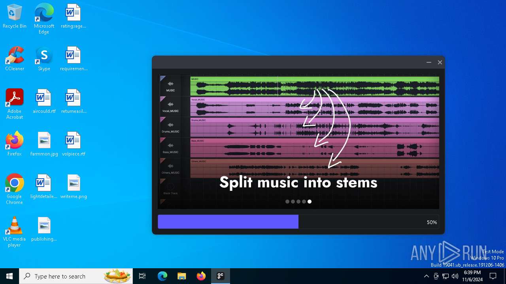The height and width of the screenshot is (284, 506).
Task: Select the requiremen... Word document
Action: coord(74,59)
